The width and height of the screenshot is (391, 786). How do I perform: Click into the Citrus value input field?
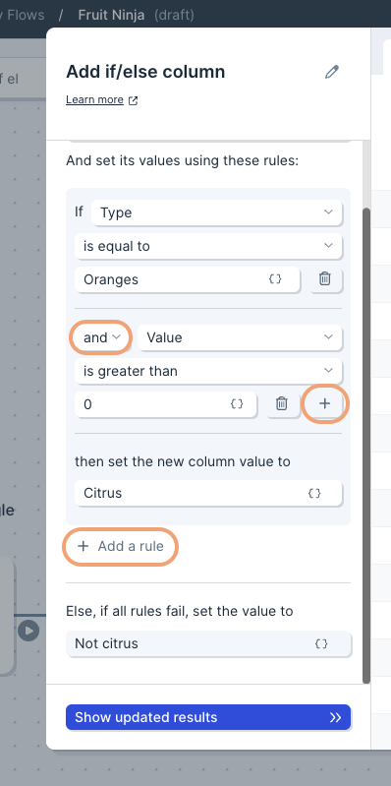point(208,493)
